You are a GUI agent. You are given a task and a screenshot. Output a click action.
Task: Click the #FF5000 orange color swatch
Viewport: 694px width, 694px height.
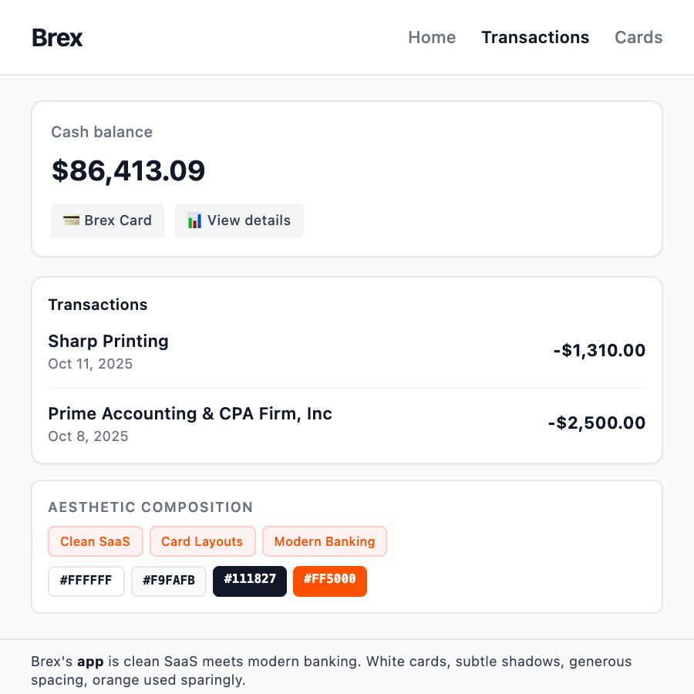329,581
